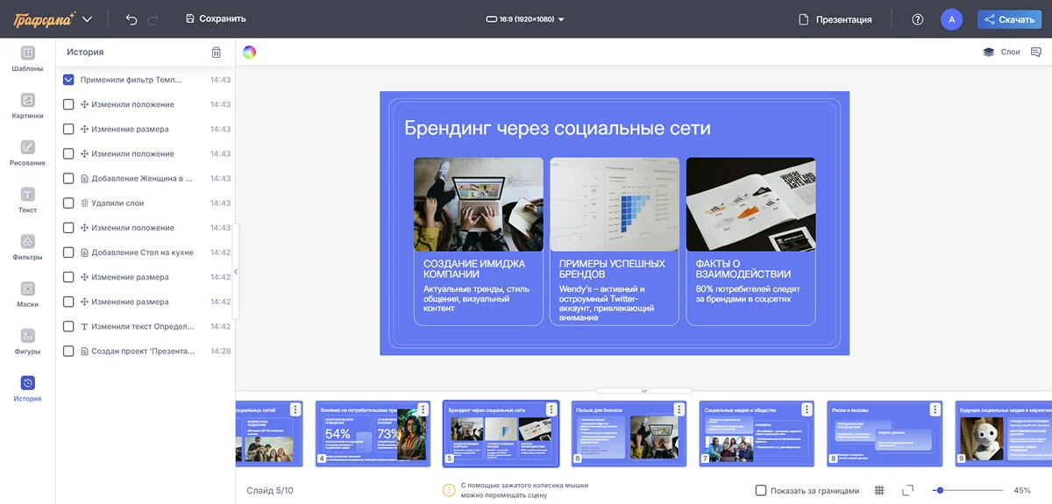Click the redo arrow icon

153,18
